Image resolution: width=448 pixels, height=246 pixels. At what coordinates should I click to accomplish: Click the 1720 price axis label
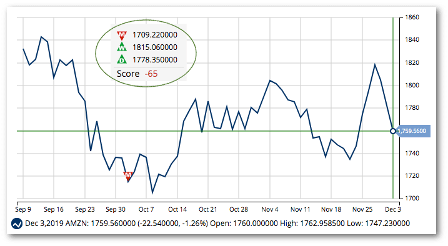tap(412, 176)
